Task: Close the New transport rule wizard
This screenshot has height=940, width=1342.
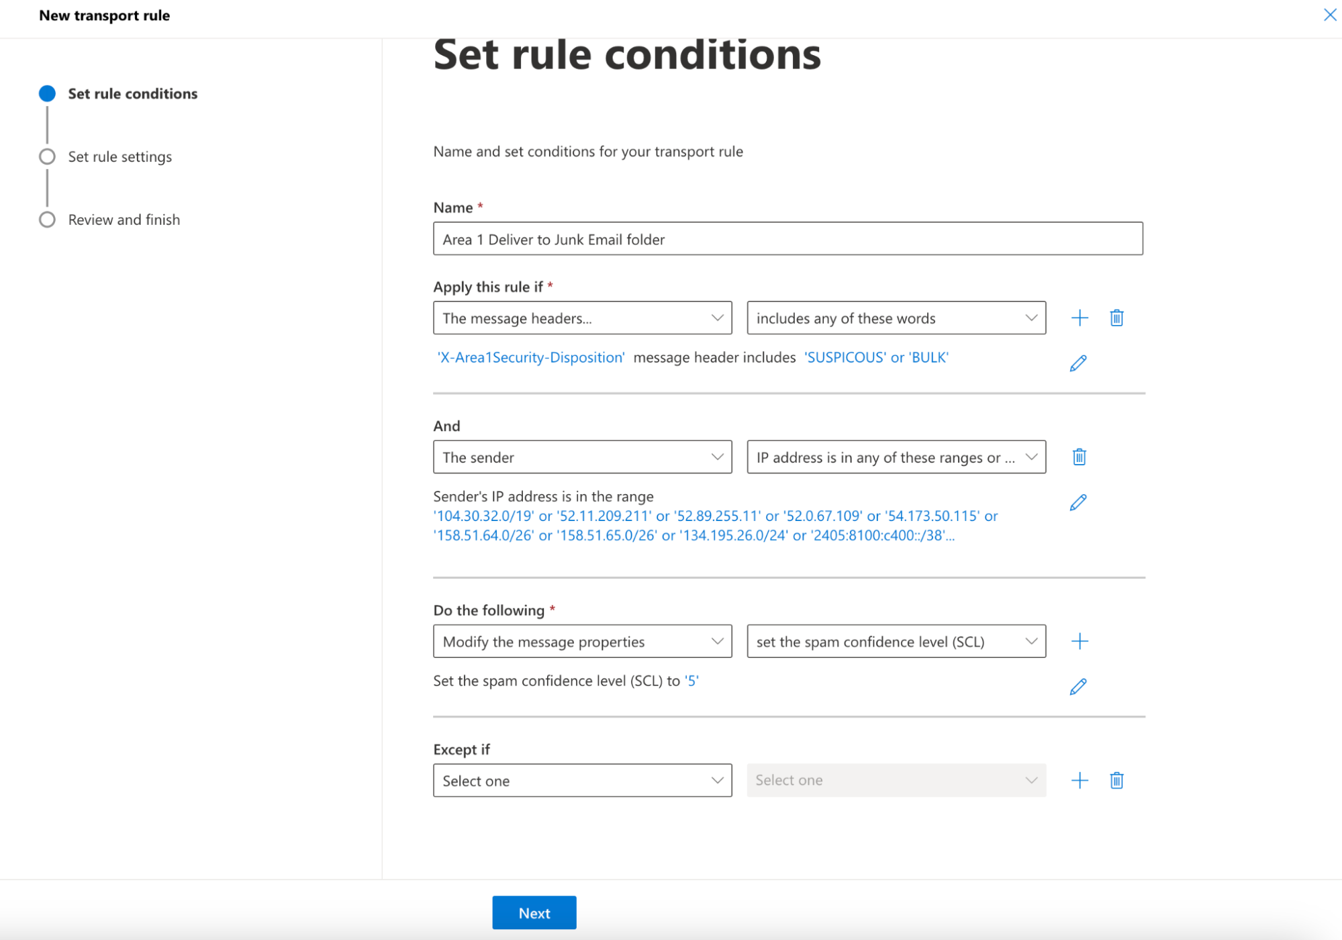Action: pos(1330,14)
